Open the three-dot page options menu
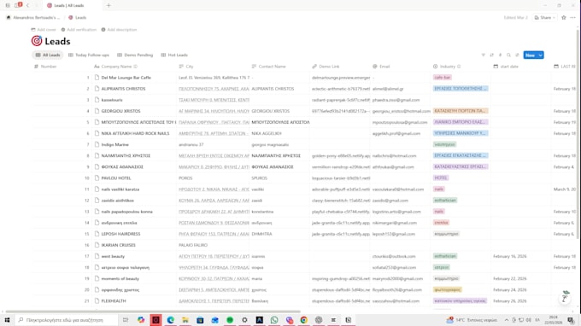Image resolution: width=581 pixels, height=326 pixels. (572, 17)
